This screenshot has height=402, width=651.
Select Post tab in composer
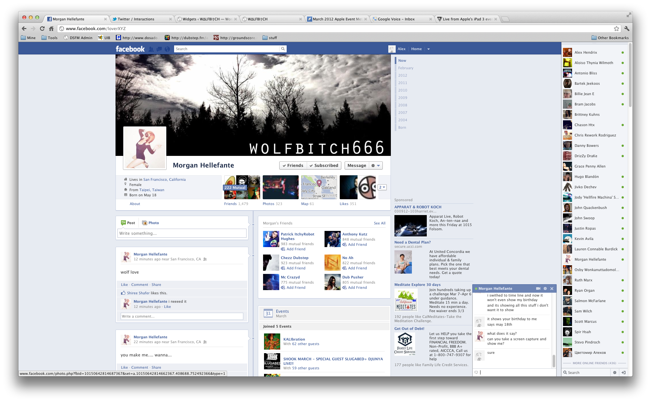click(128, 223)
